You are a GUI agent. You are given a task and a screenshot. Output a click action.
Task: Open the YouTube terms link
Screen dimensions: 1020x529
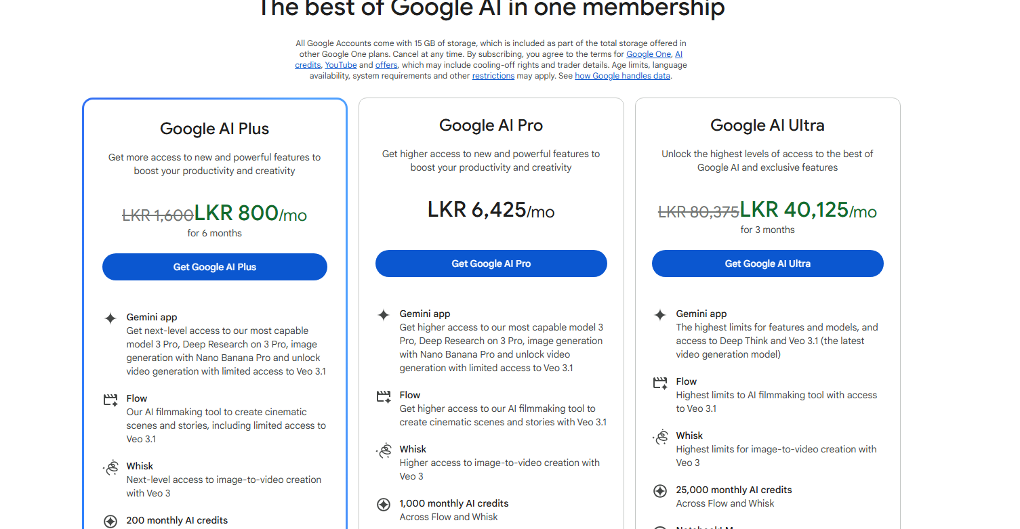tap(340, 65)
